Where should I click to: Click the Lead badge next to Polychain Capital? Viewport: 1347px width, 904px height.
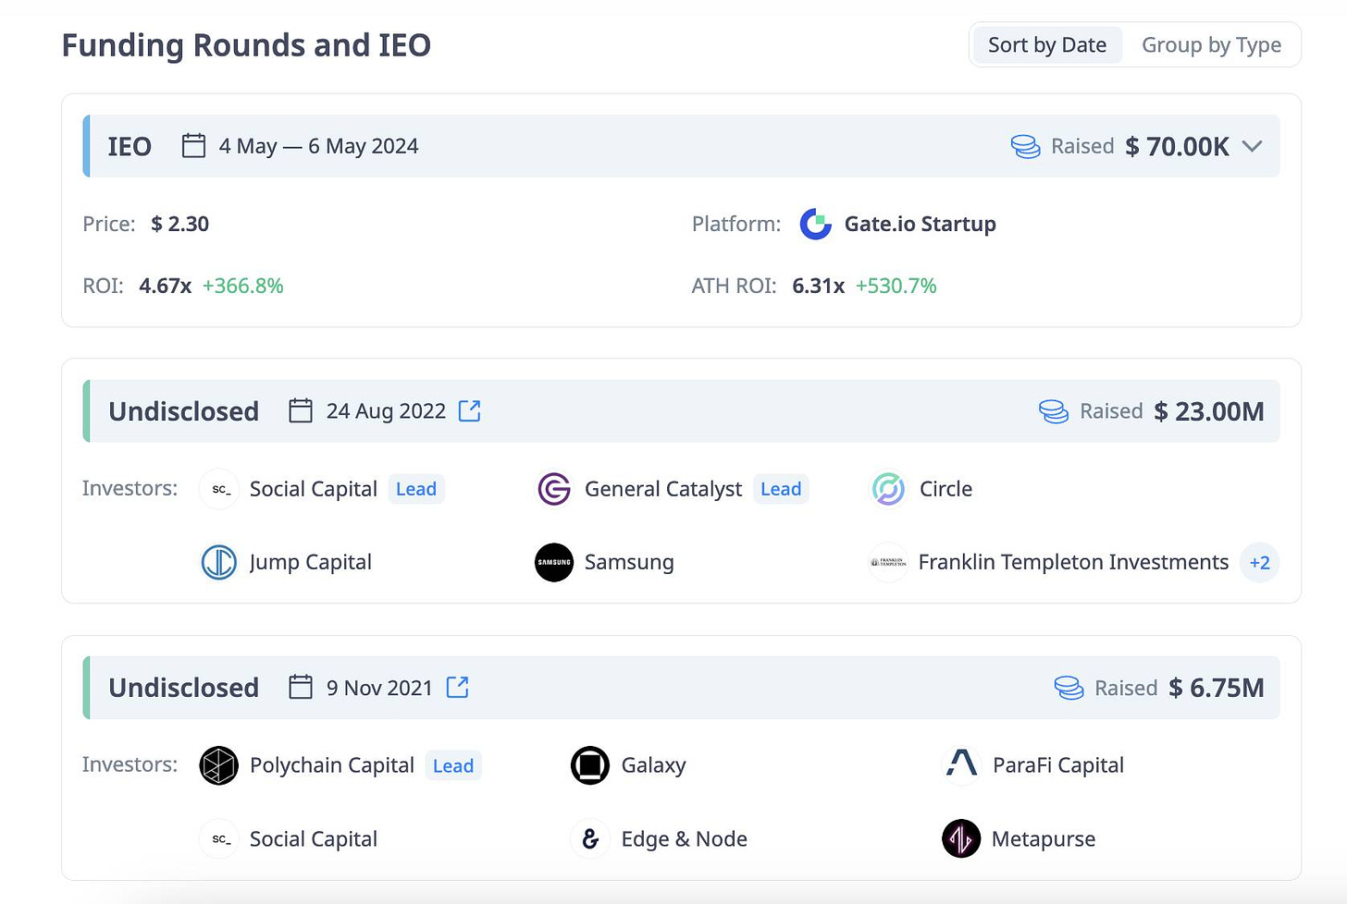tap(453, 765)
